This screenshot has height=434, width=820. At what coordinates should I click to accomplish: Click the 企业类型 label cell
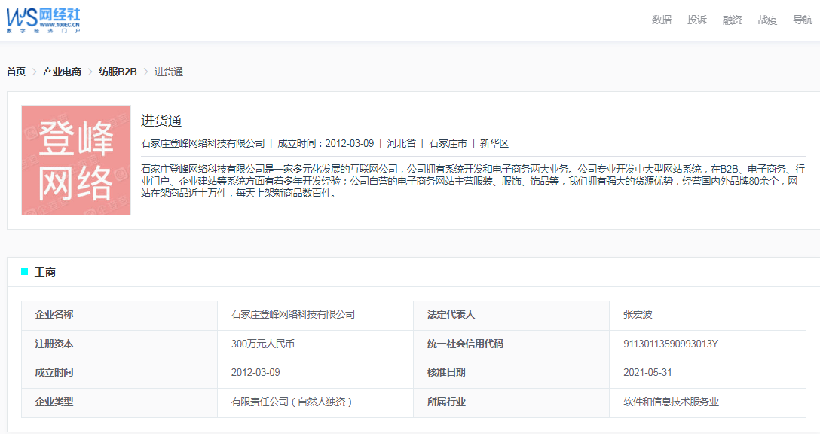tap(119, 402)
